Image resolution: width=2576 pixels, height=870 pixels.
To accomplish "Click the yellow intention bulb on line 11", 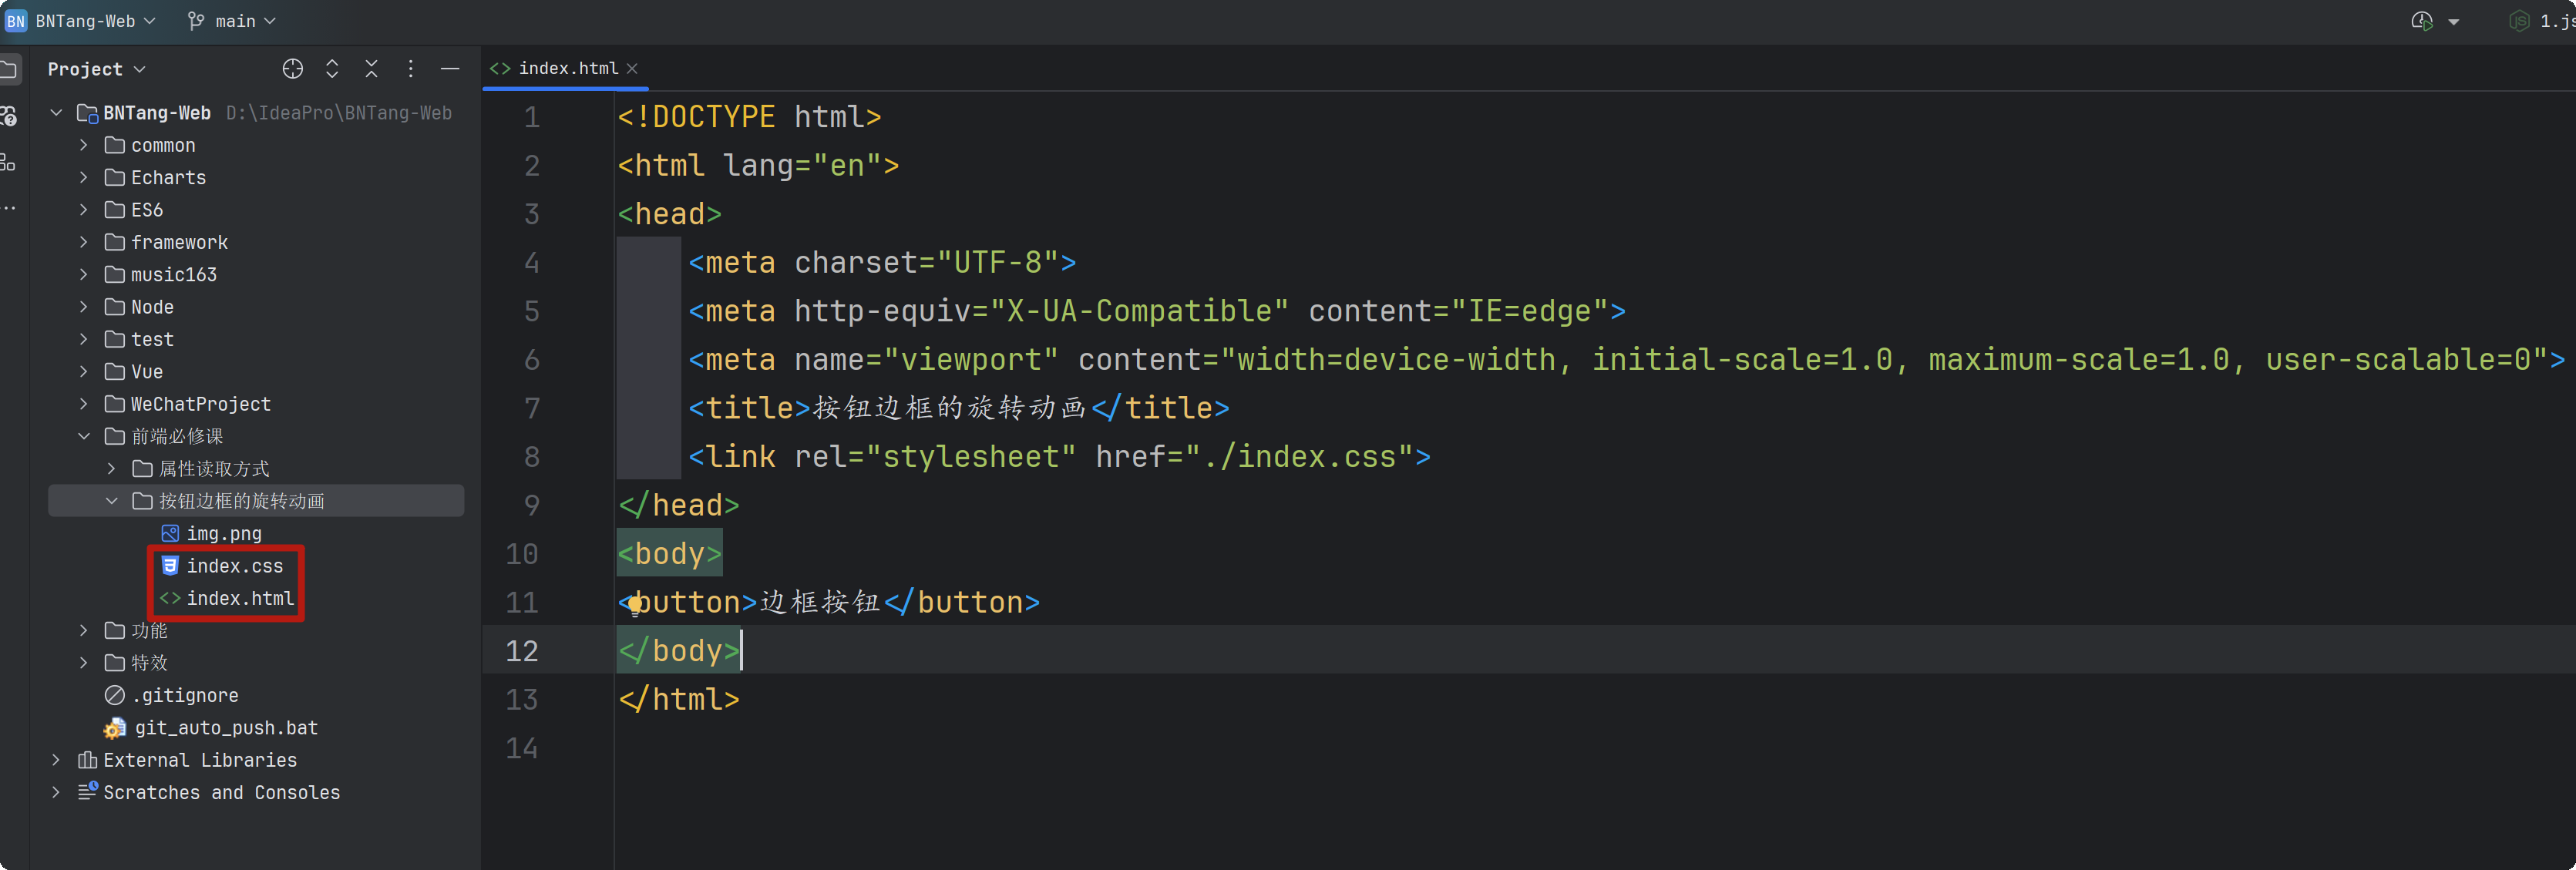I will (635, 604).
